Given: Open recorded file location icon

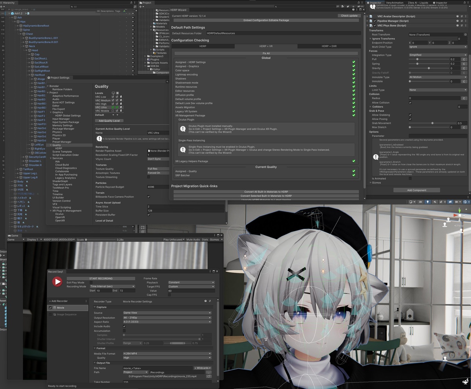Looking at the screenshot, I should click(x=208, y=376).
